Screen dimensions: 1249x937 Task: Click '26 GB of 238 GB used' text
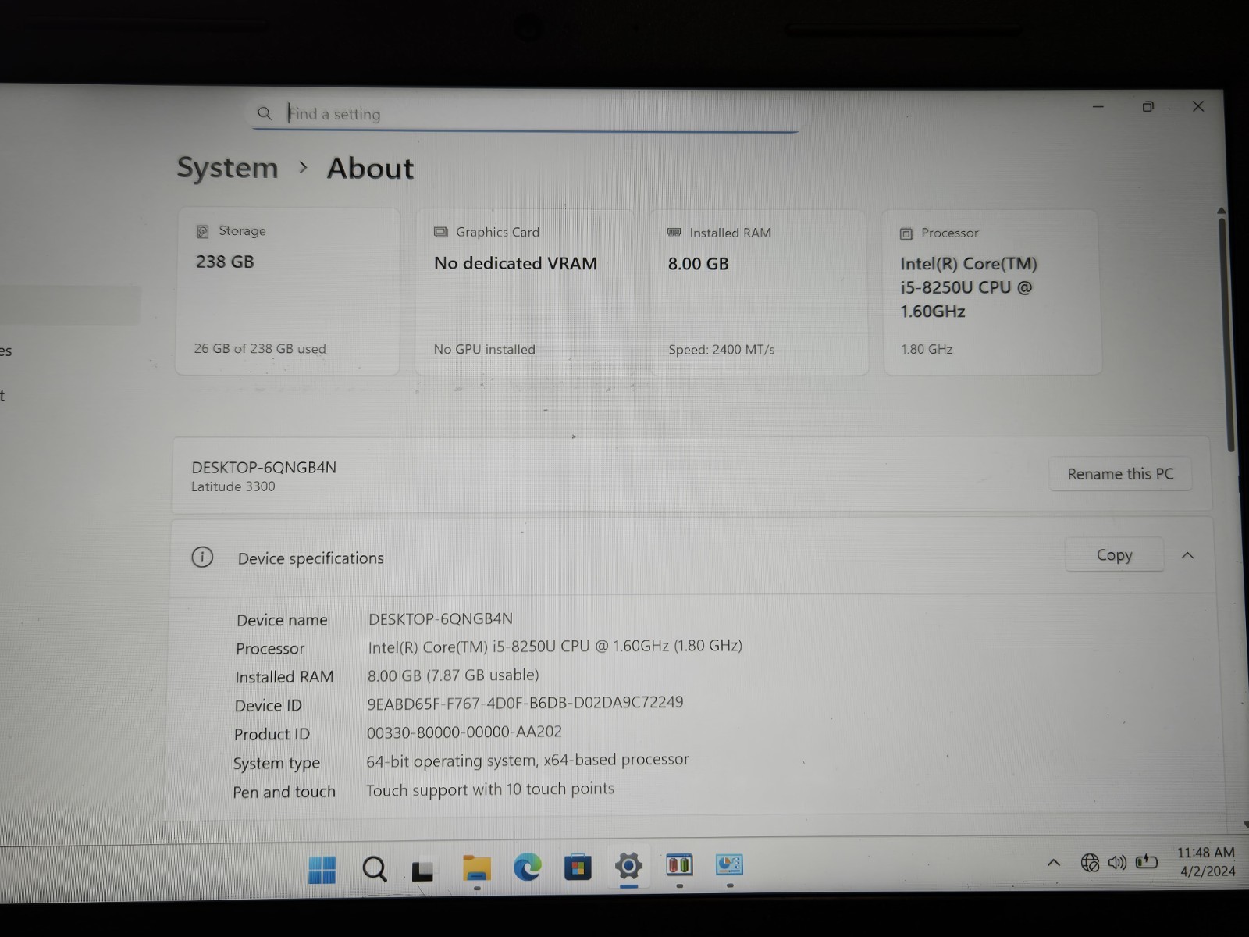click(260, 349)
